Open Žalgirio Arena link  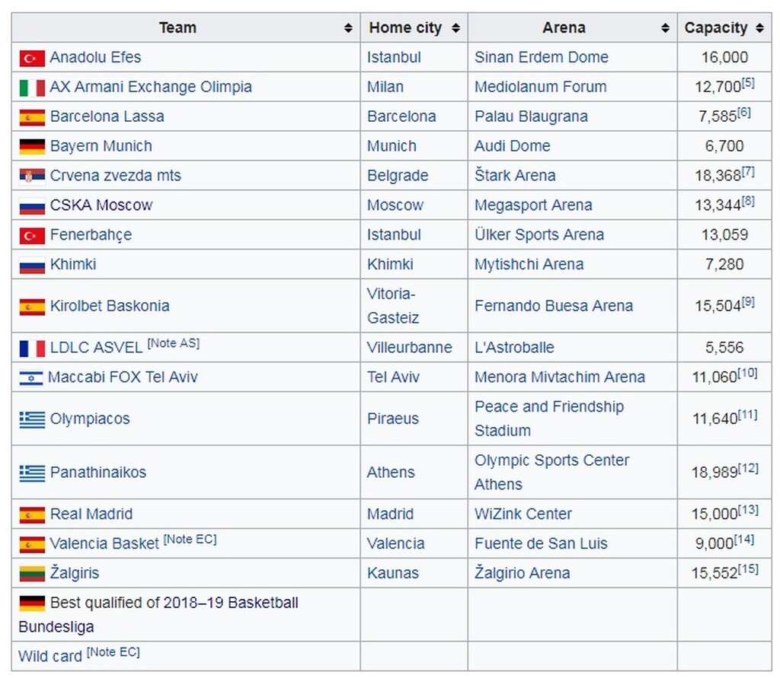click(x=522, y=573)
